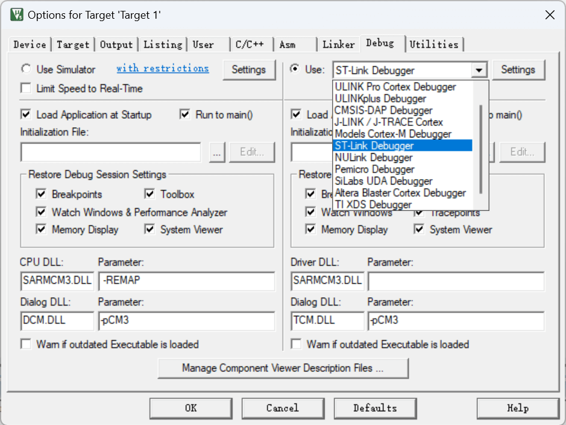Open the Target tab
566x425 pixels.
[73, 45]
